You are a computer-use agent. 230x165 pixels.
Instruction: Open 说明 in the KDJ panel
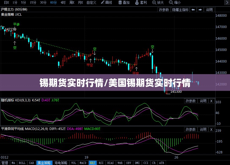(x=203, y=101)
